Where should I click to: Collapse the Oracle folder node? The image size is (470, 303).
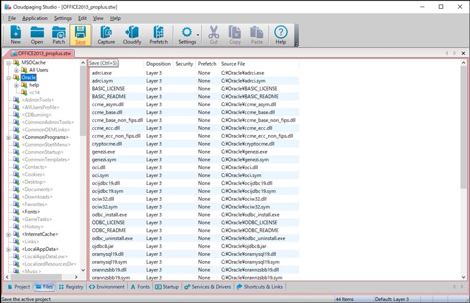(x=9, y=78)
